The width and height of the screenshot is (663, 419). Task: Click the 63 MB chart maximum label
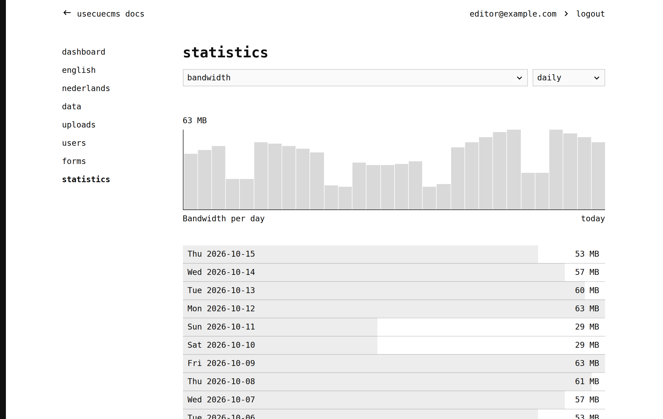(195, 120)
